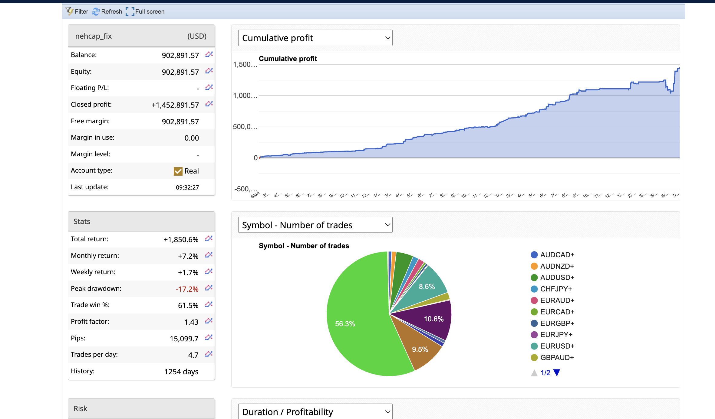Click the Last update time 09:32:27

click(x=187, y=187)
